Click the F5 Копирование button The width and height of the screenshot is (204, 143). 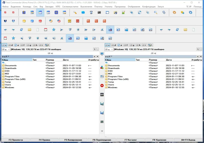click(x=73, y=140)
